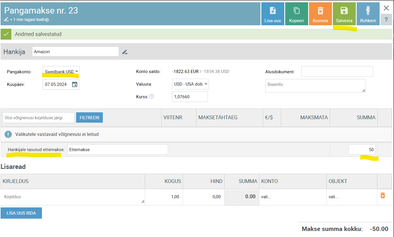Click the Kustuta delete icon

click(320, 11)
